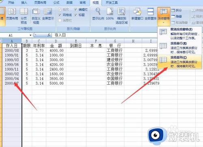Click the formula bar showing 存入日

104,35
